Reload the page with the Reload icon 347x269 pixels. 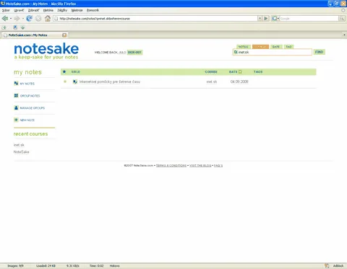[29, 18]
